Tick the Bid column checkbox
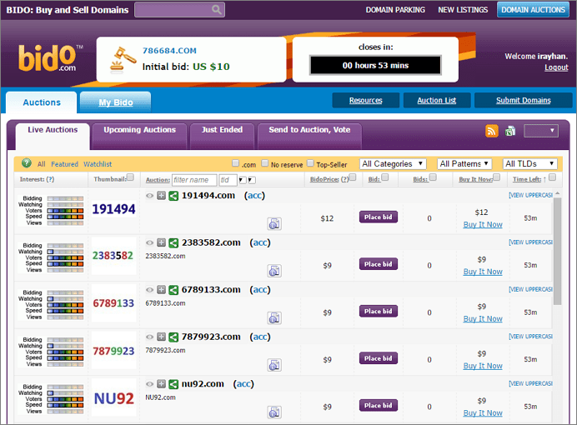The image size is (577, 425). tap(385, 177)
